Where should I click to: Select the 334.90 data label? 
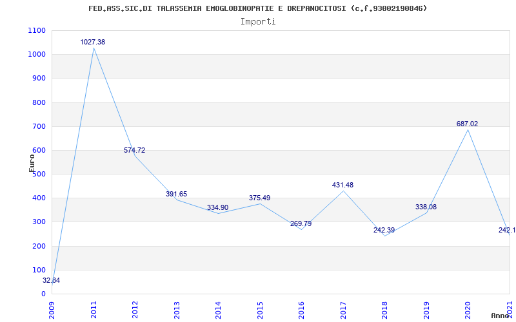[217, 207]
